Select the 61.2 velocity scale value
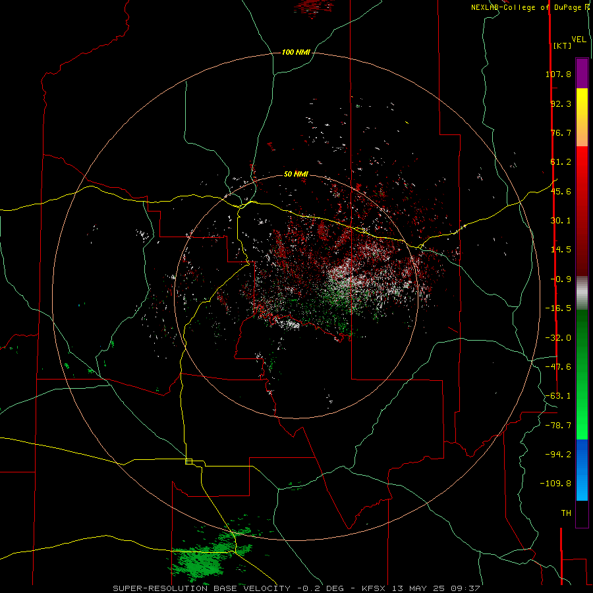The height and width of the screenshot is (593, 593). [x=561, y=162]
